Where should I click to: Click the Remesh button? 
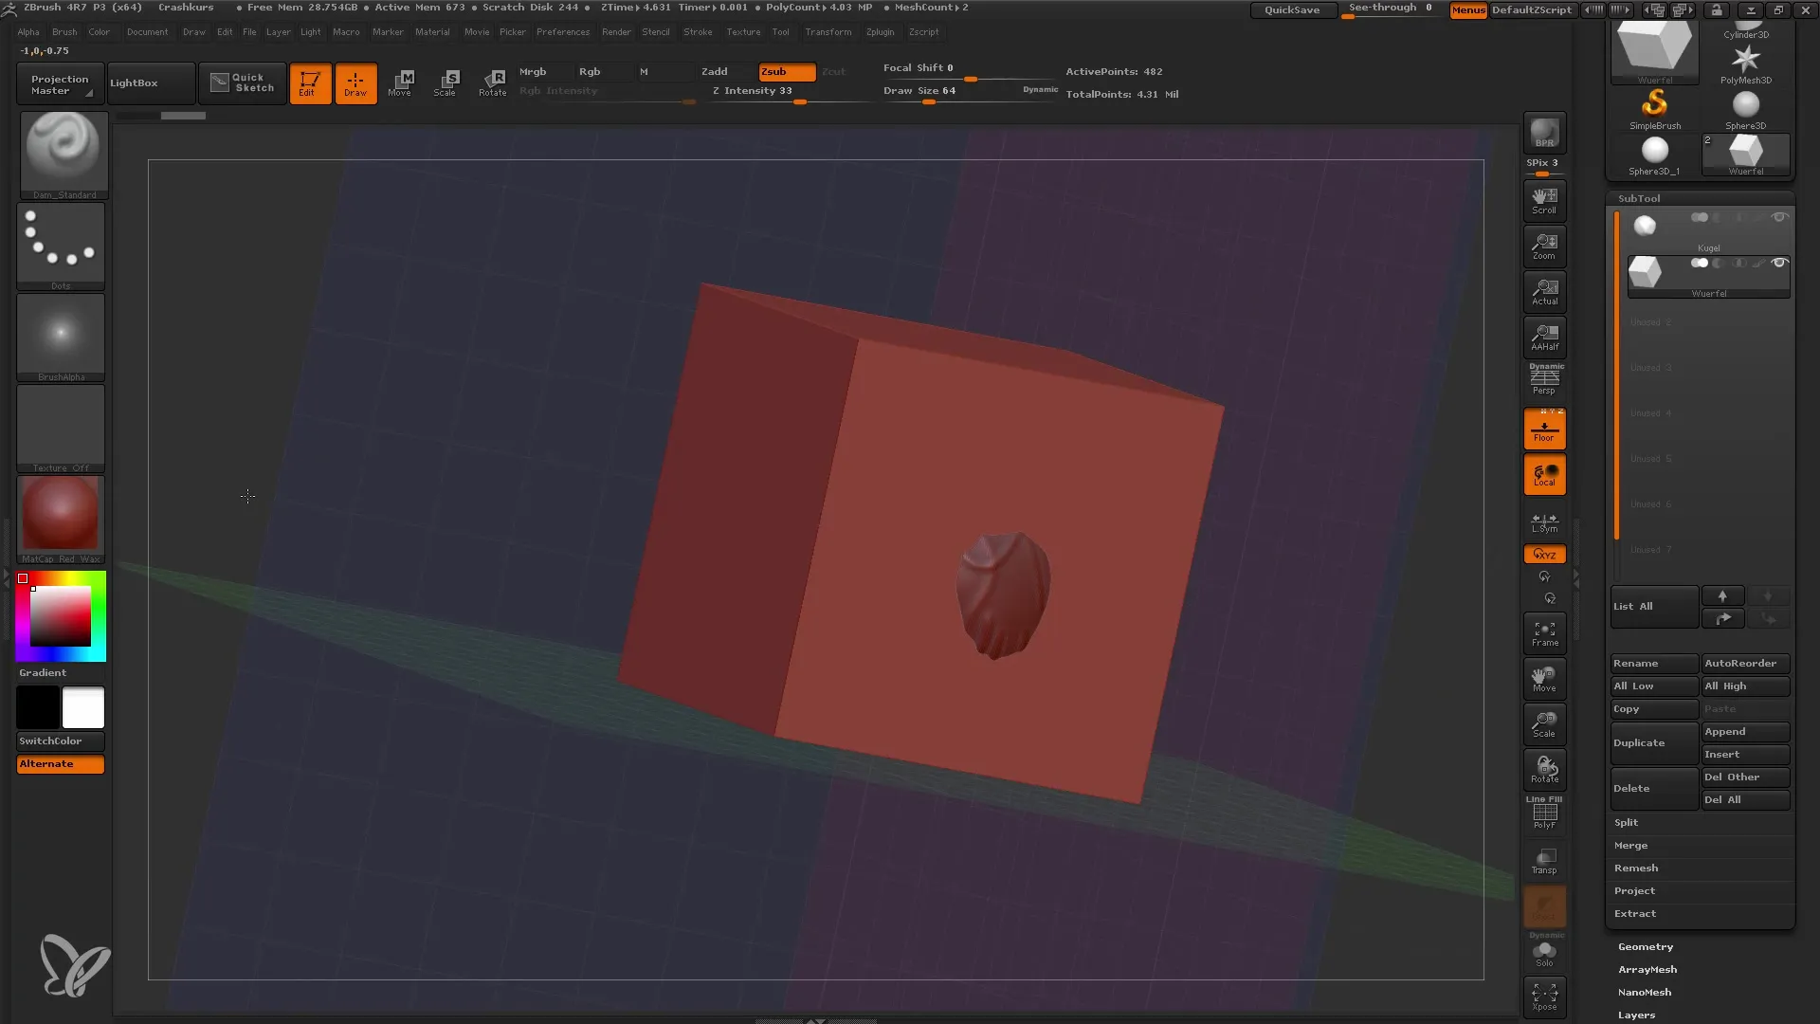click(1635, 868)
